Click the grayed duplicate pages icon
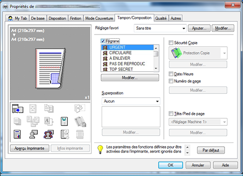The width and height of the screenshot is (243, 176). 49,108
